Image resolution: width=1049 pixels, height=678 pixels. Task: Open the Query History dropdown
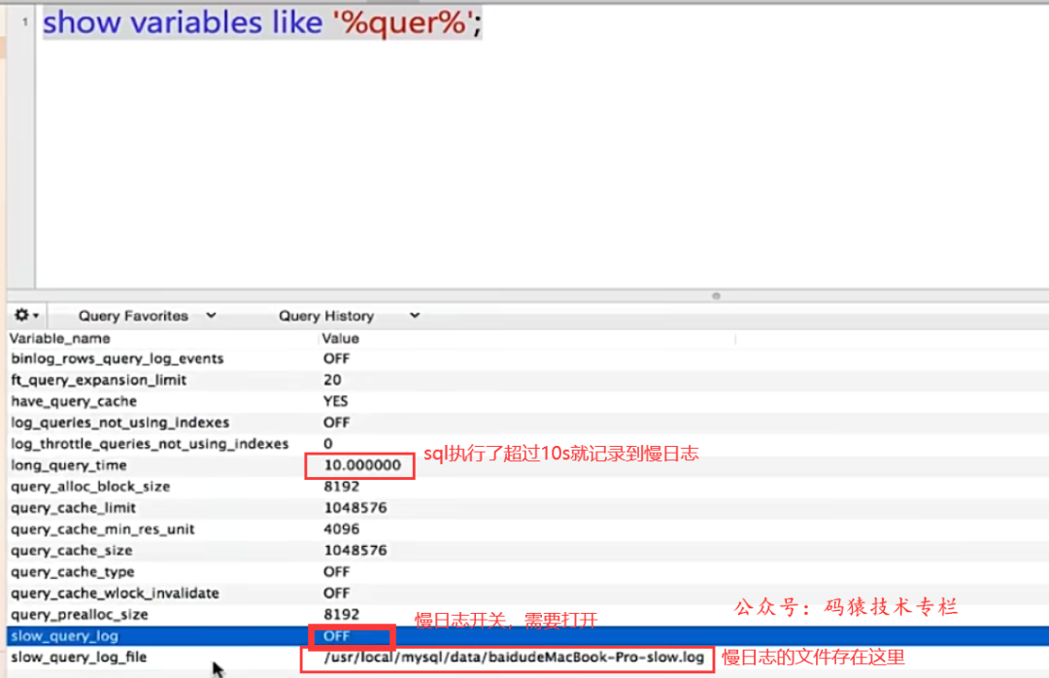348,316
